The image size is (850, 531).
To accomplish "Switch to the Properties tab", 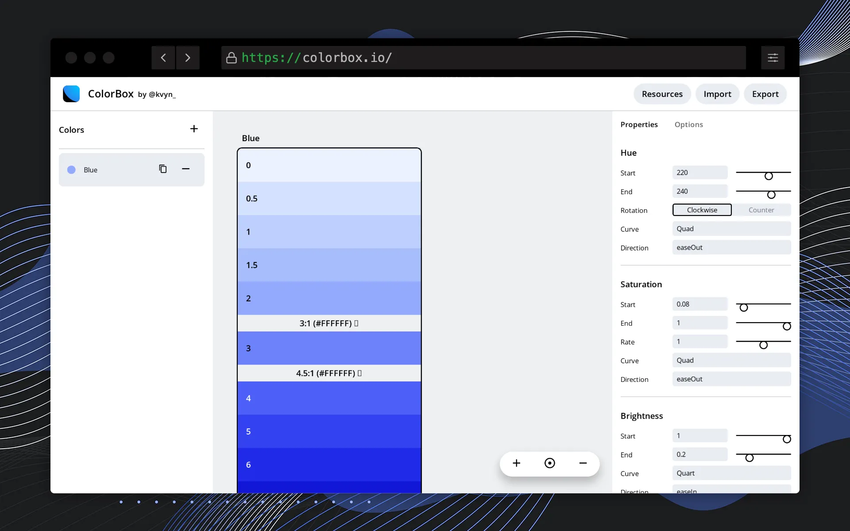I will pos(639,124).
